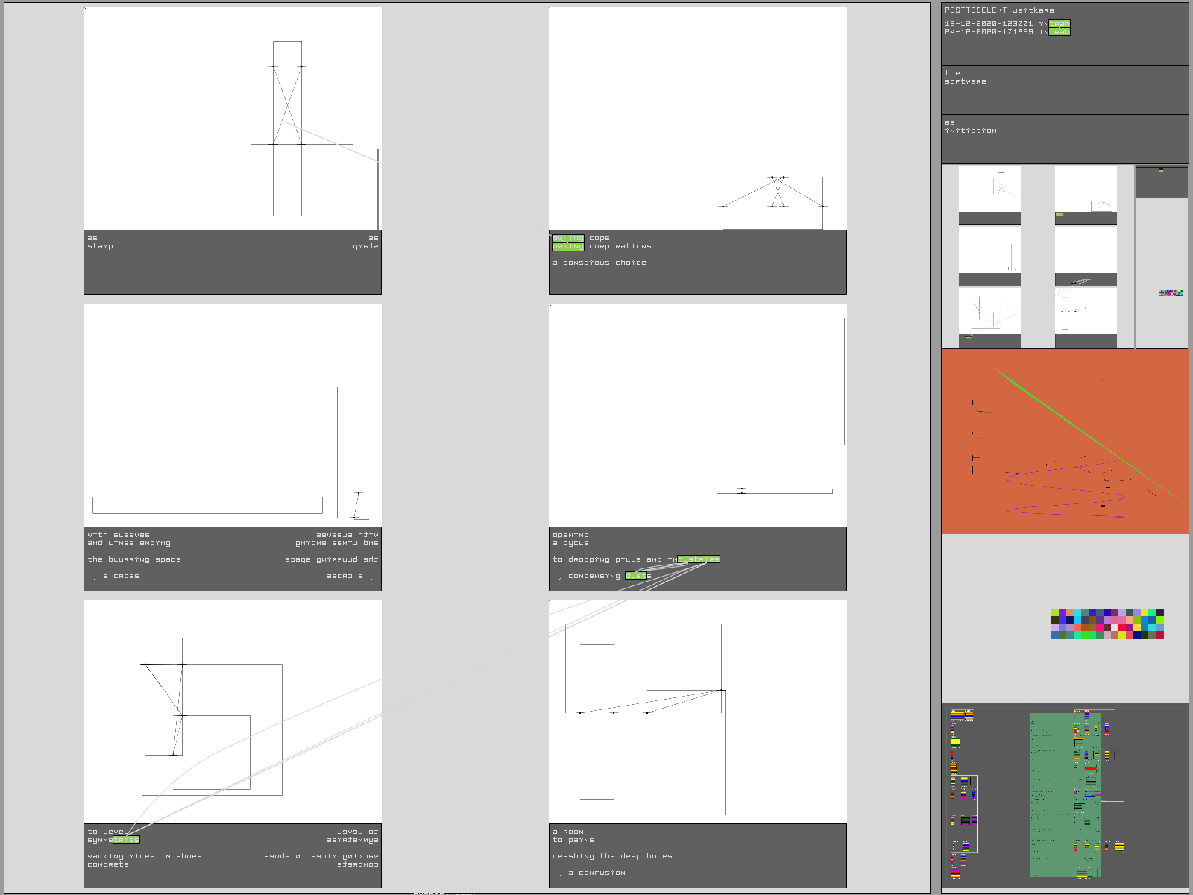Screen dimensions: 1193x895
Task: Select the "as imitation" text panel
Action: (1064, 139)
